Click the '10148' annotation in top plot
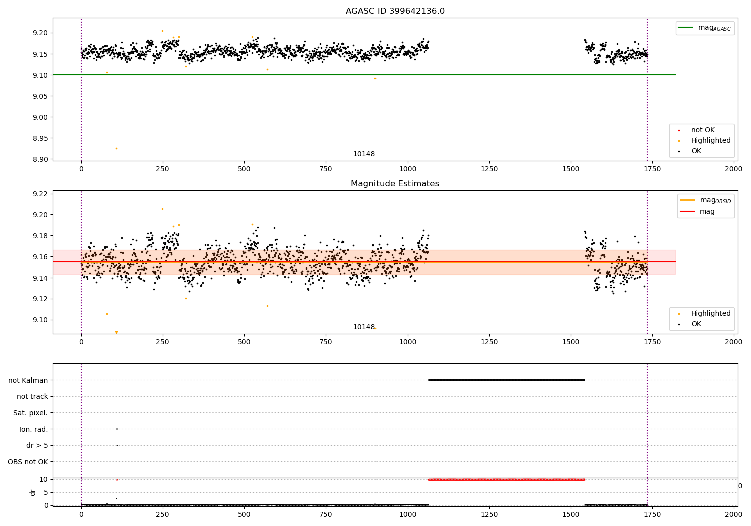The width and height of the screenshot is (751, 526). (x=364, y=154)
